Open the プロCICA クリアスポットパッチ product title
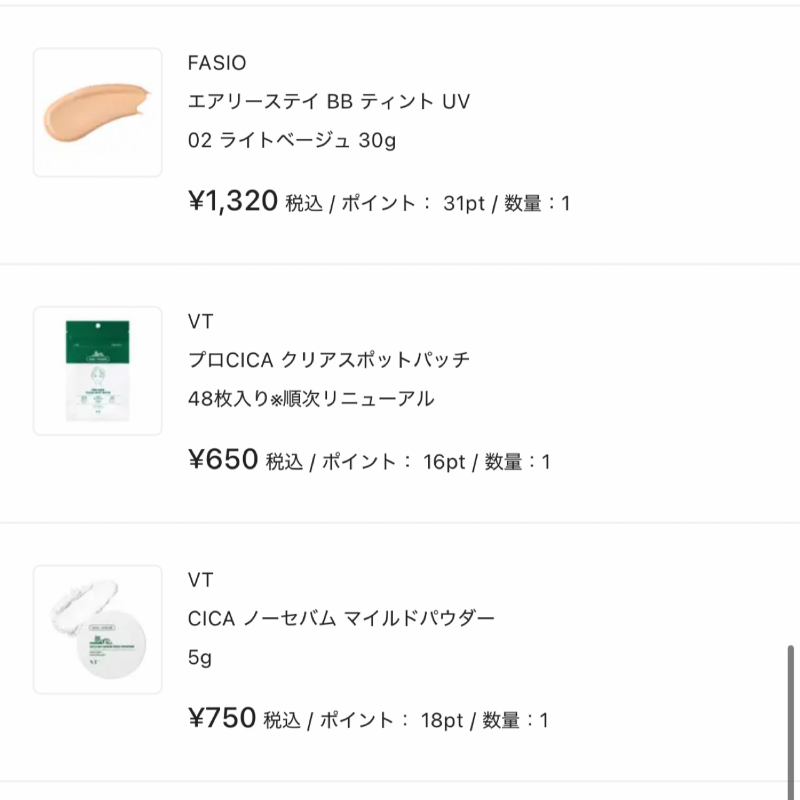This screenshot has height=800, width=800. (x=328, y=360)
